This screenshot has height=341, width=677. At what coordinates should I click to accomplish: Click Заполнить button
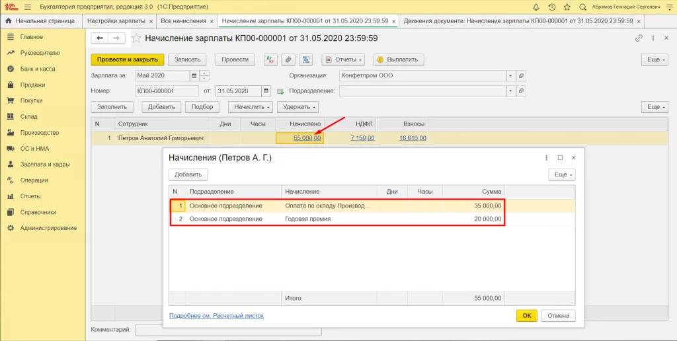coord(112,107)
